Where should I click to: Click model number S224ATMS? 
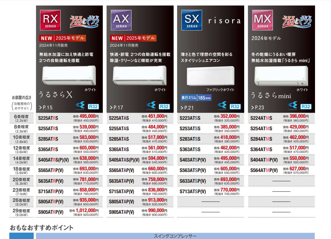point(261,118)
